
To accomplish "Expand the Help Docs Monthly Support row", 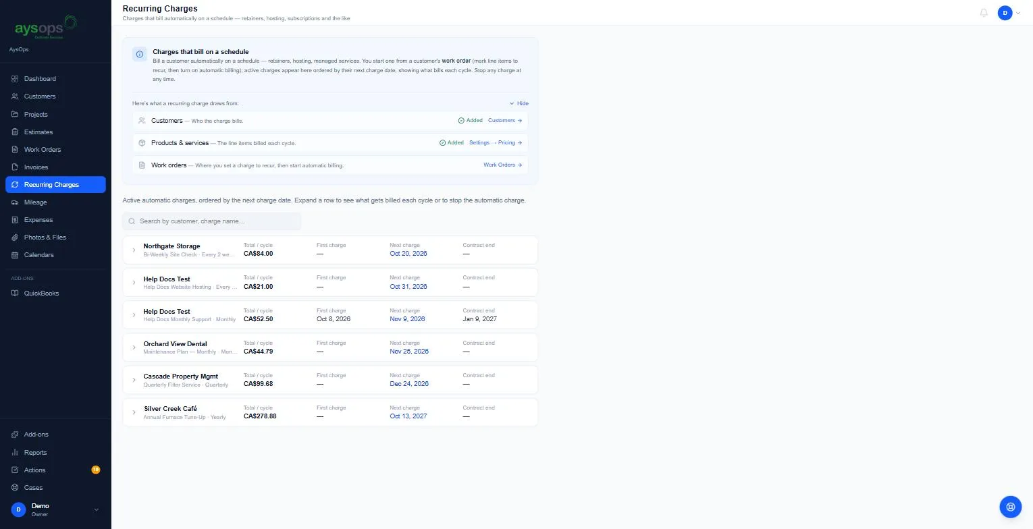I will pyautogui.click(x=134, y=315).
